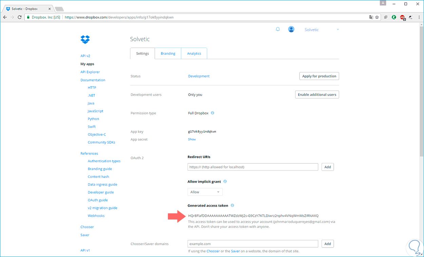Image resolution: width=424 pixels, height=257 pixels.
Task: Click the App key value g17ok8yyindqkwn
Action: coord(202,132)
